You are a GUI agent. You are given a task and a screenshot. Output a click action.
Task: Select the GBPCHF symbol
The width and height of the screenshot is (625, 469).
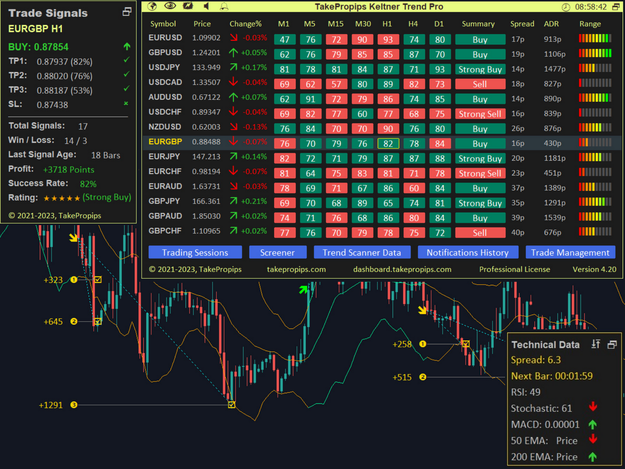[165, 231]
